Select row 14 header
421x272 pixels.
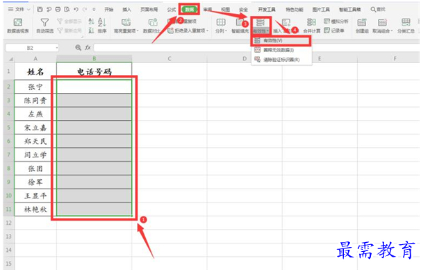tap(9, 250)
